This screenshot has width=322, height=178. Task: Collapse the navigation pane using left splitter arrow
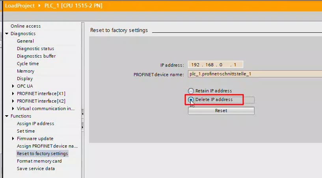pos(82,114)
